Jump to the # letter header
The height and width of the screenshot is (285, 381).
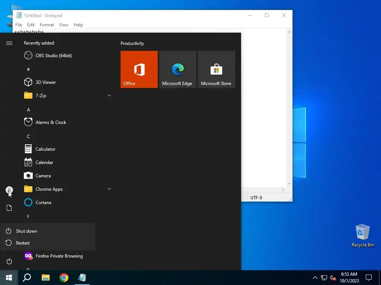click(x=28, y=69)
